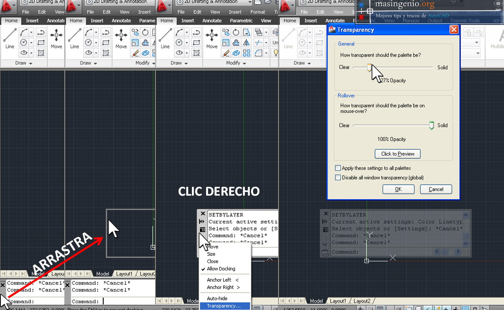Open the Circle tool dropdown arrow
The height and width of the screenshot is (310, 504).
[187, 42]
